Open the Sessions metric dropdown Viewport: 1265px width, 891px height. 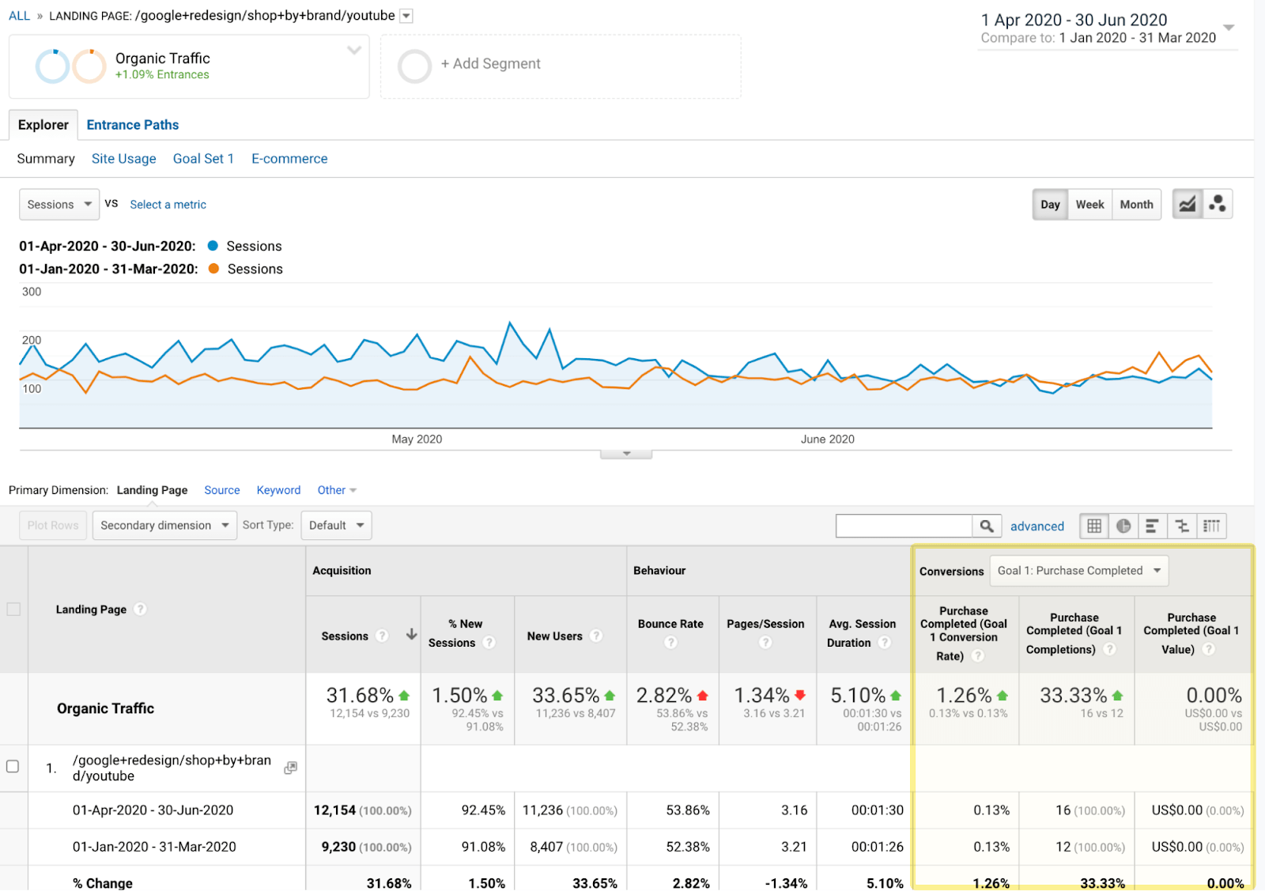[59, 204]
